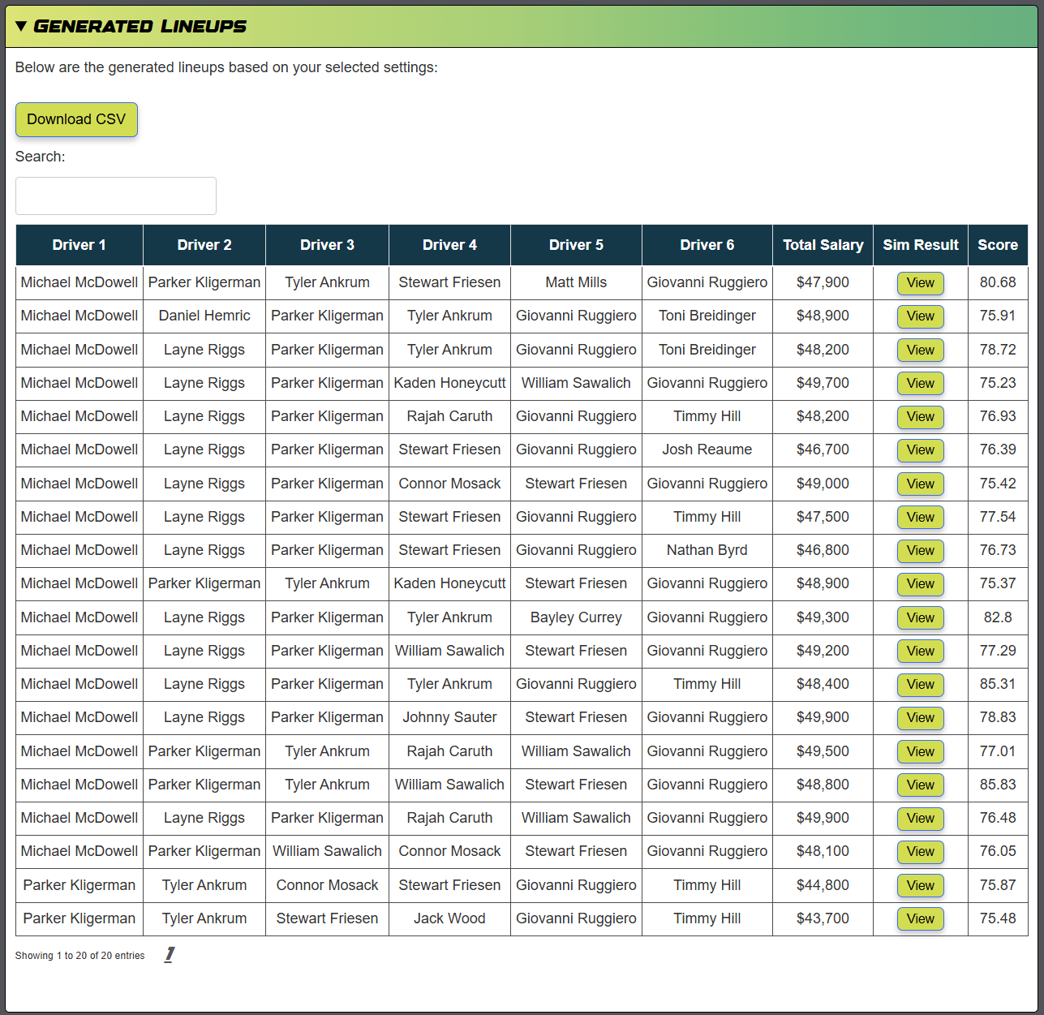Image resolution: width=1044 pixels, height=1015 pixels.
Task: Sort table by Driver 2 header
Action: point(204,245)
